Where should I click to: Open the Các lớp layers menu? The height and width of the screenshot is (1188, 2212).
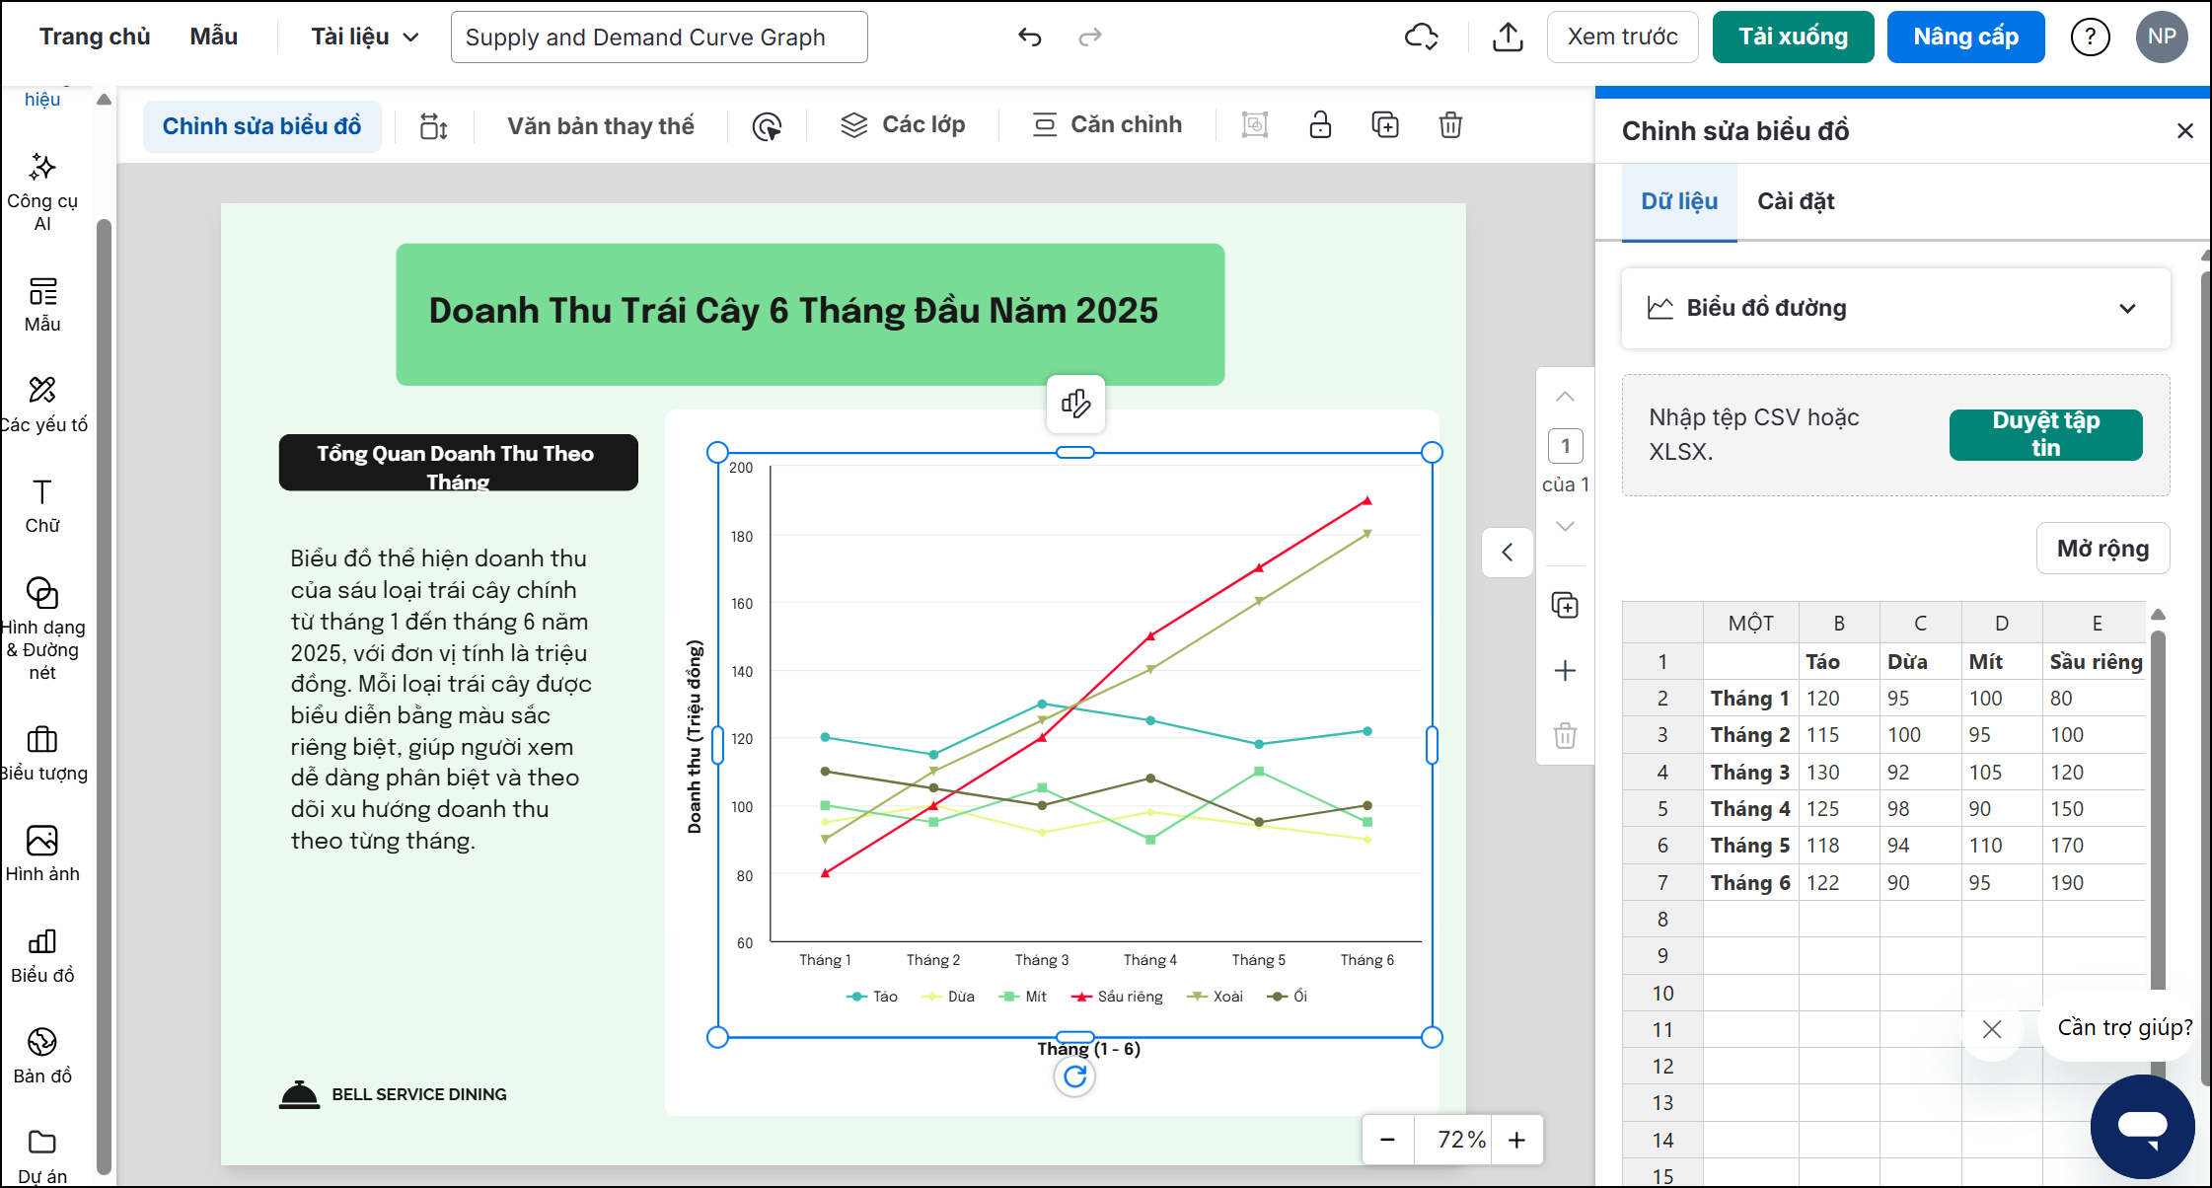point(903,125)
